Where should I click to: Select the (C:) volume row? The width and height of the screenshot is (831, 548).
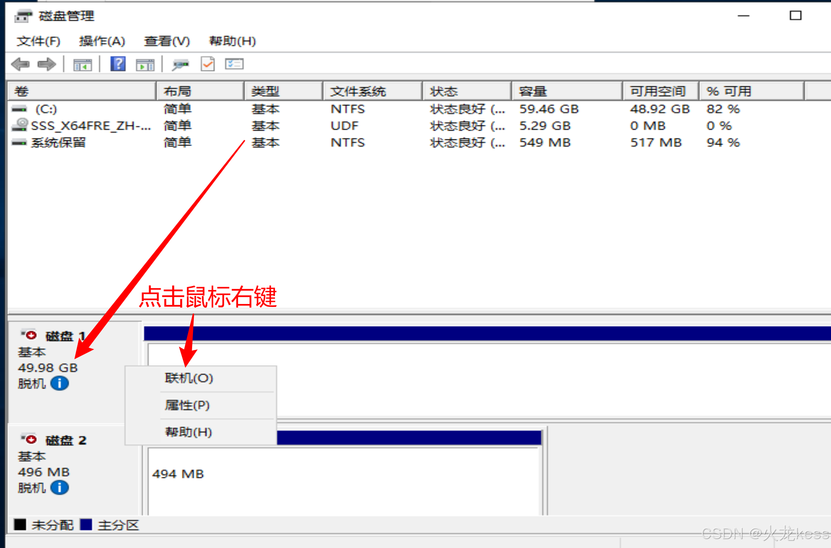click(46, 109)
